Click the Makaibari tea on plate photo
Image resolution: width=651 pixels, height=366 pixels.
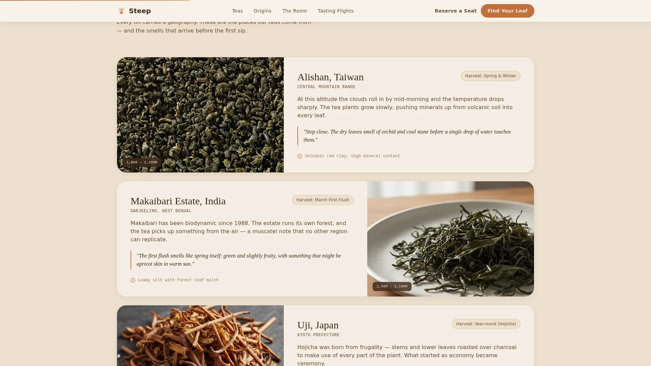point(451,239)
